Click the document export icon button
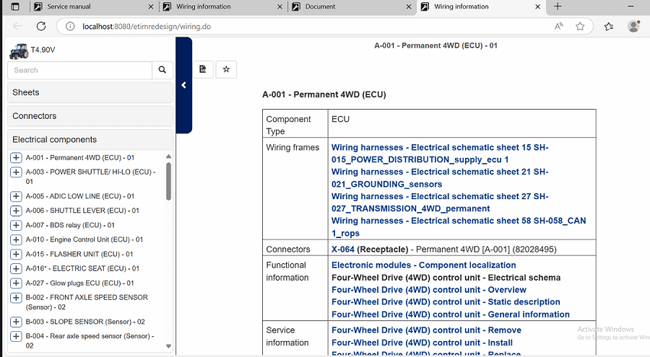 203,69
